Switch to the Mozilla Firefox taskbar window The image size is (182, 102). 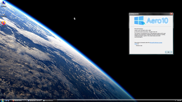point(19,101)
